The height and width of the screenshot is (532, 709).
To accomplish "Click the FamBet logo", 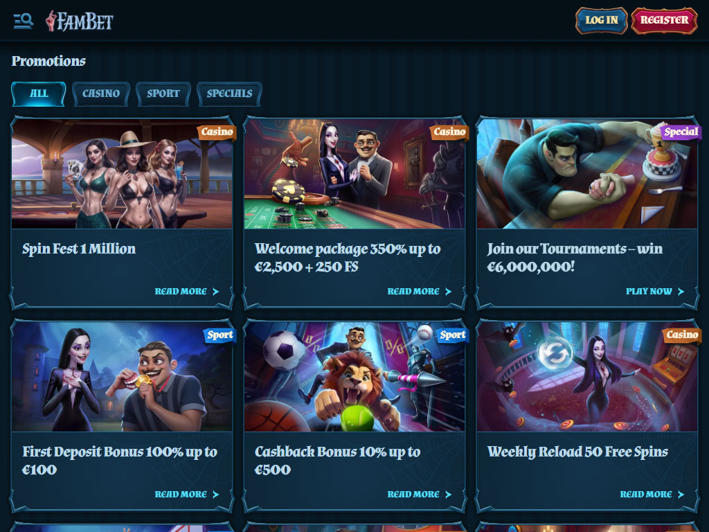I will tap(80, 21).
